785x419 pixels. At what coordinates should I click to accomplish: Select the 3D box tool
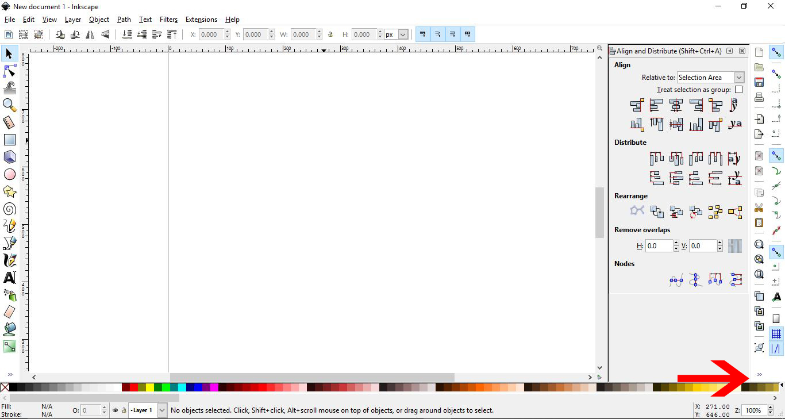tap(9, 157)
